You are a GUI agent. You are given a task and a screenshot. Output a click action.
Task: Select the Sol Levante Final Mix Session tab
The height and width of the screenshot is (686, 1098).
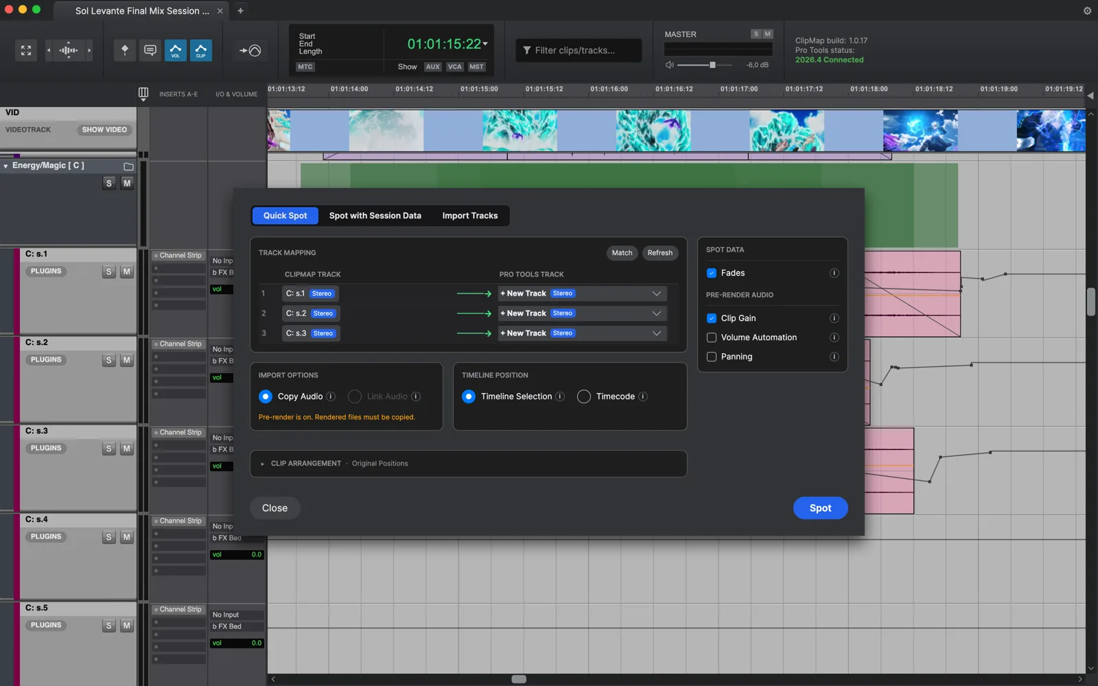point(142,11)
